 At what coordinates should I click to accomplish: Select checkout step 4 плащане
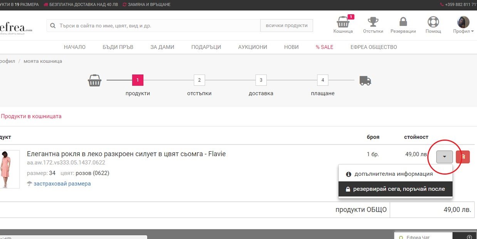(x=323, y=80)
